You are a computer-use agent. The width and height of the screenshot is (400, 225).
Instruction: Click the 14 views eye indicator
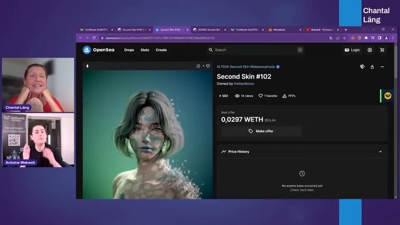244,96
